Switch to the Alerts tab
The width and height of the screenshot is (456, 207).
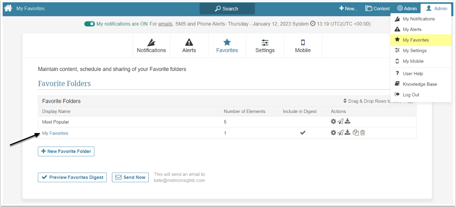click(189, 46)
